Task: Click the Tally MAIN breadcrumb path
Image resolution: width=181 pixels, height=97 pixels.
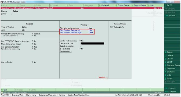Action: pyautogui.click(x=45, y=95)
